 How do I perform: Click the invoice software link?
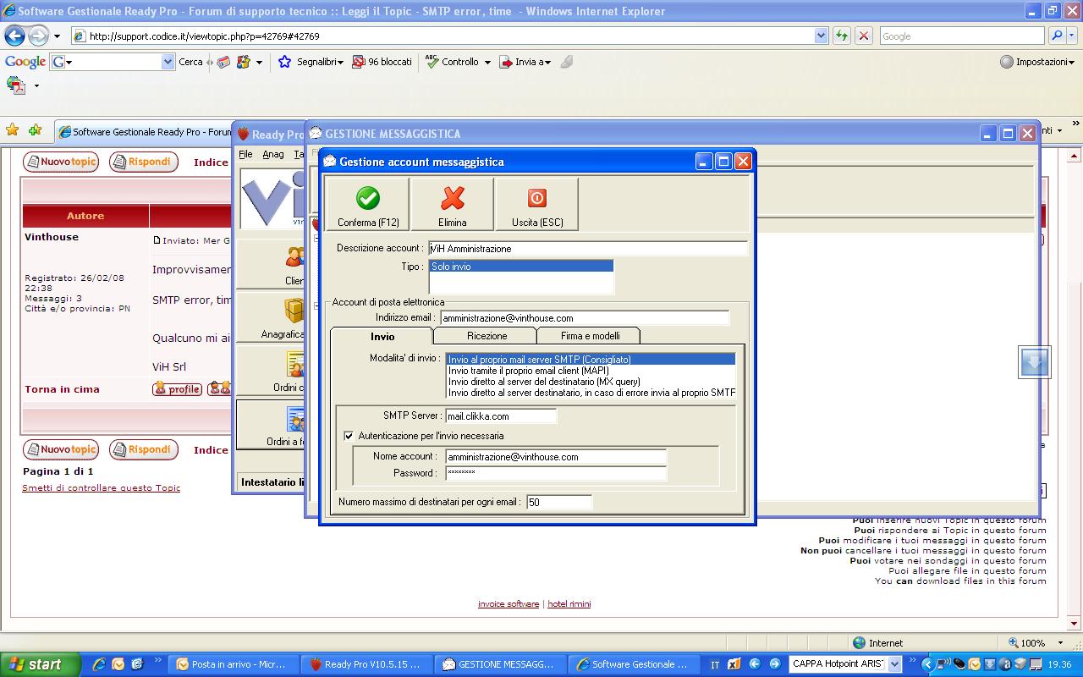tap(509, 604)
